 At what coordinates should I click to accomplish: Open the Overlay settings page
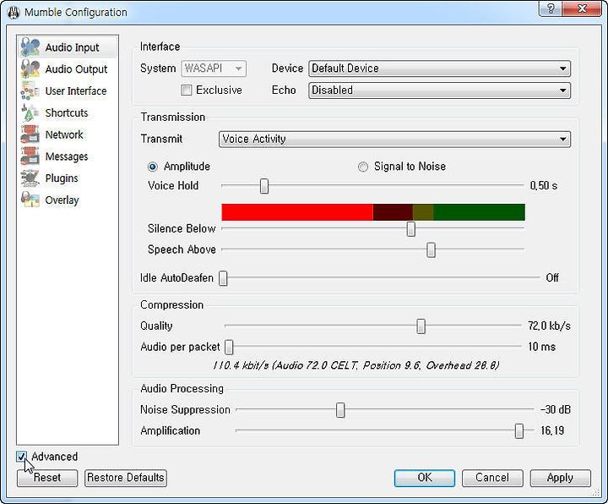point(68,200)
